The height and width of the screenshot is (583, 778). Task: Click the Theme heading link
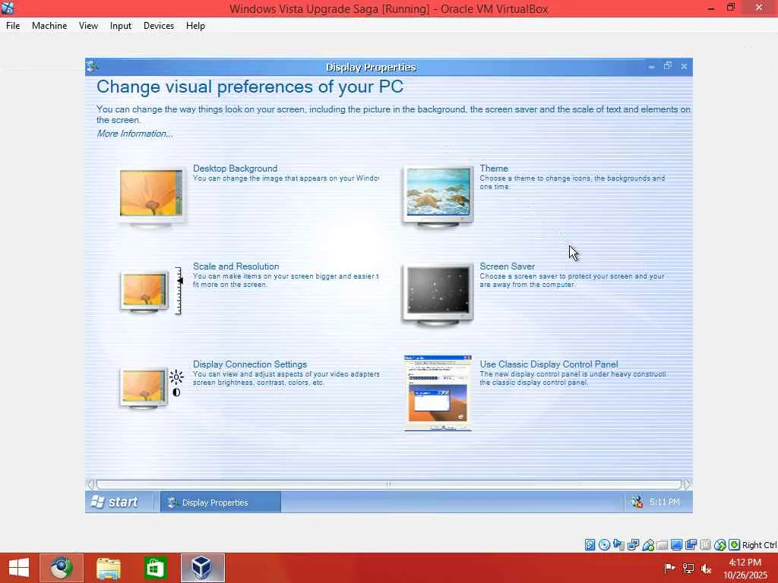click(494, 169)
